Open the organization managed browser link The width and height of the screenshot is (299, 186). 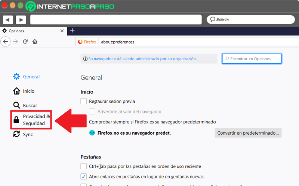142,59
